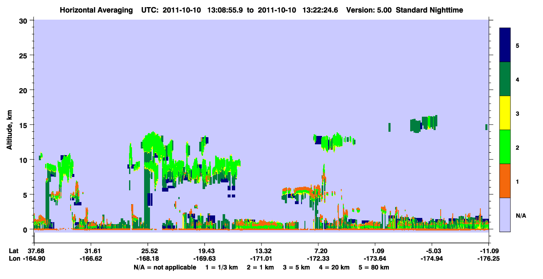Click latitude value -11.09
Image resolution: width=543 pixels, height=279 pixels.
(489, 251)
